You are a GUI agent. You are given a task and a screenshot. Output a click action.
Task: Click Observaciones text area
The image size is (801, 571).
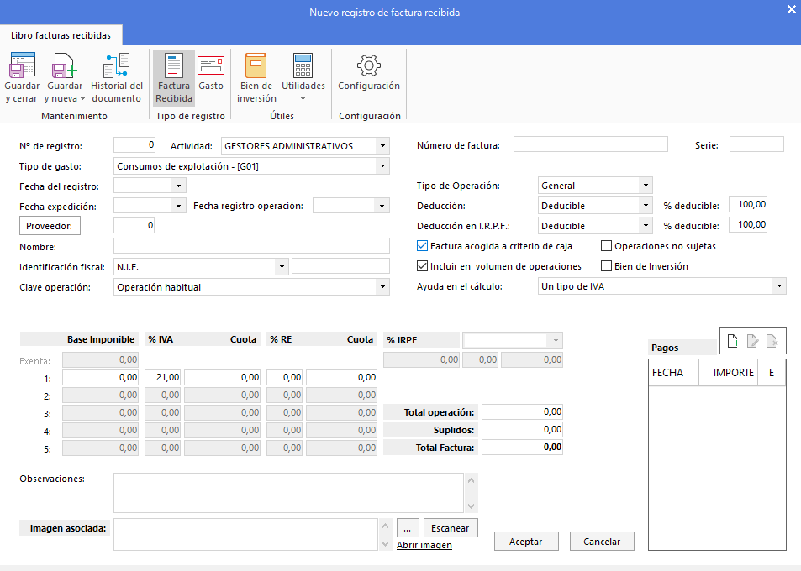(288, 493)
